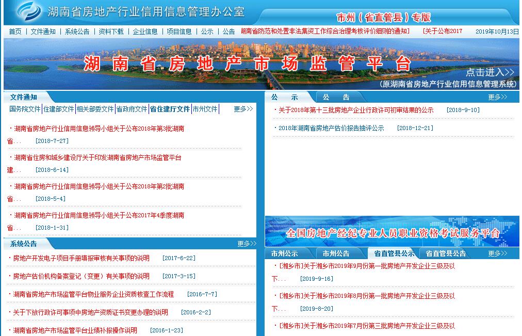Switch to the 市州文件 tab
This screenshot has width=522, height=336.
(x=205, y=109)
